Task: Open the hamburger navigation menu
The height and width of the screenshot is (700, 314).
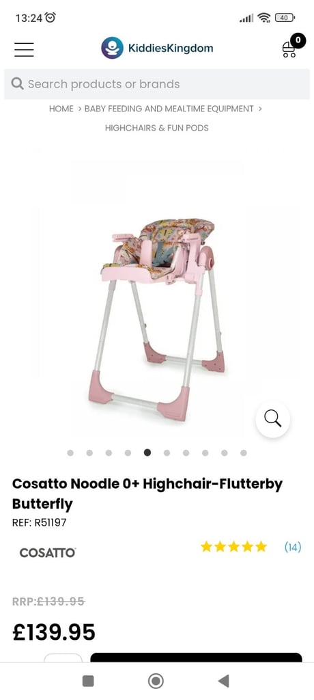Action: click(24, 49)
